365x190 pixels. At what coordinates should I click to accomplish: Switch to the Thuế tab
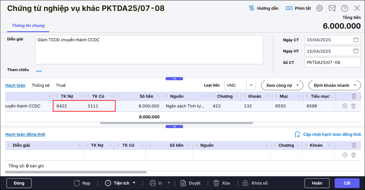(60, 85)
